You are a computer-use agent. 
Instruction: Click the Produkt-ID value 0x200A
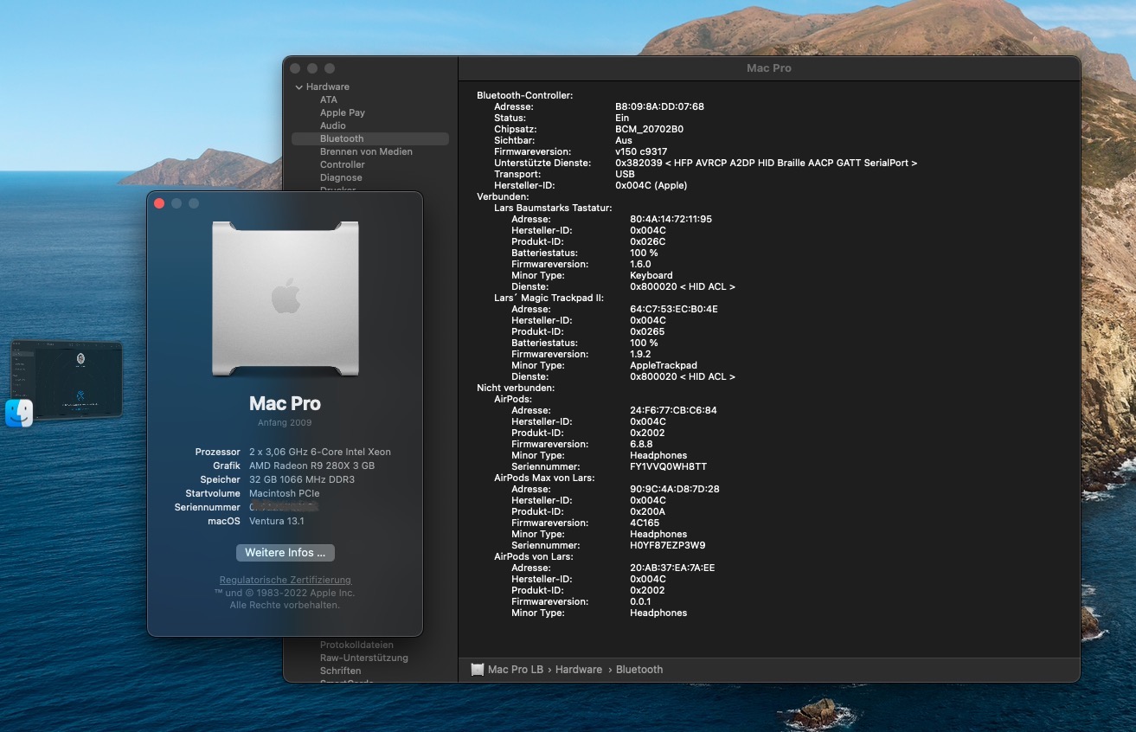[647, 511]
